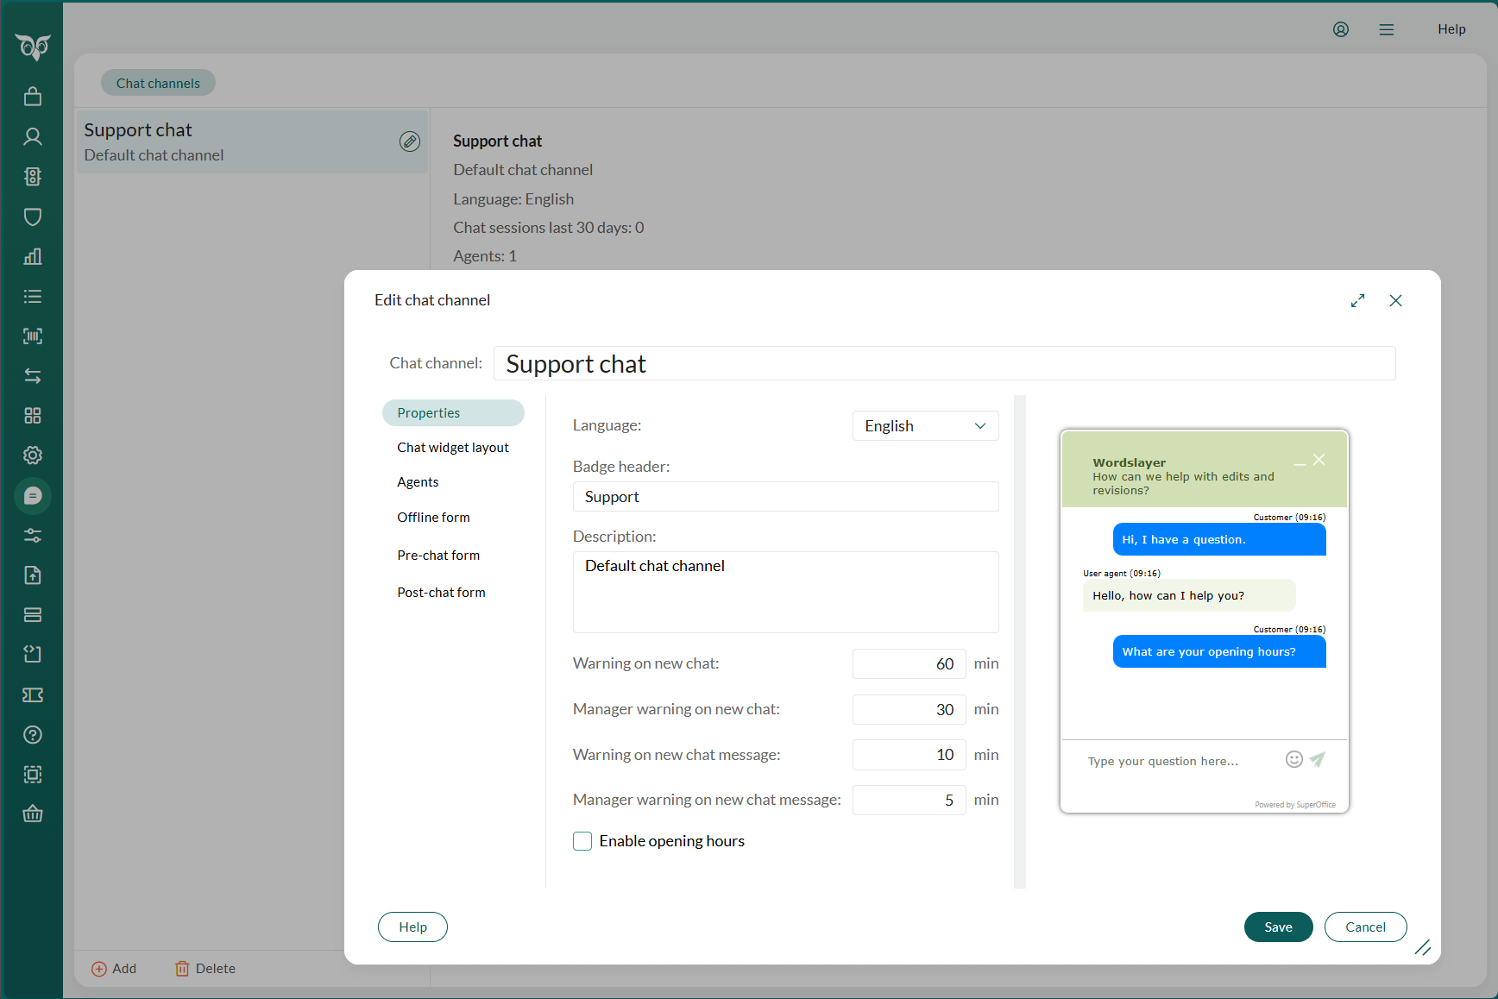The image size is (1498, 999).
Task: Open the Language dropdown showing English
Action: pos(925,425)
